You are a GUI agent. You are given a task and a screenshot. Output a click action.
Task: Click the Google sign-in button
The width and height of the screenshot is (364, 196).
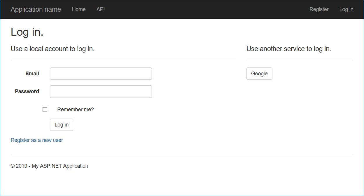[x=259, y=74]
